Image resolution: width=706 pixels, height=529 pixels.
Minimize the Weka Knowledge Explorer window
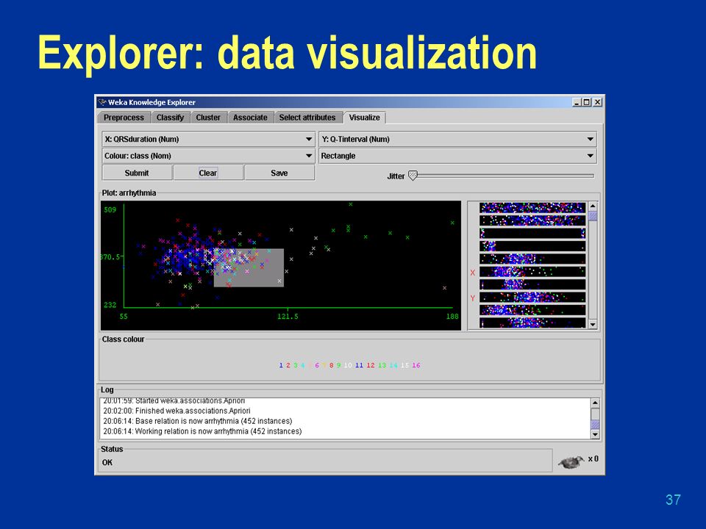577,102
